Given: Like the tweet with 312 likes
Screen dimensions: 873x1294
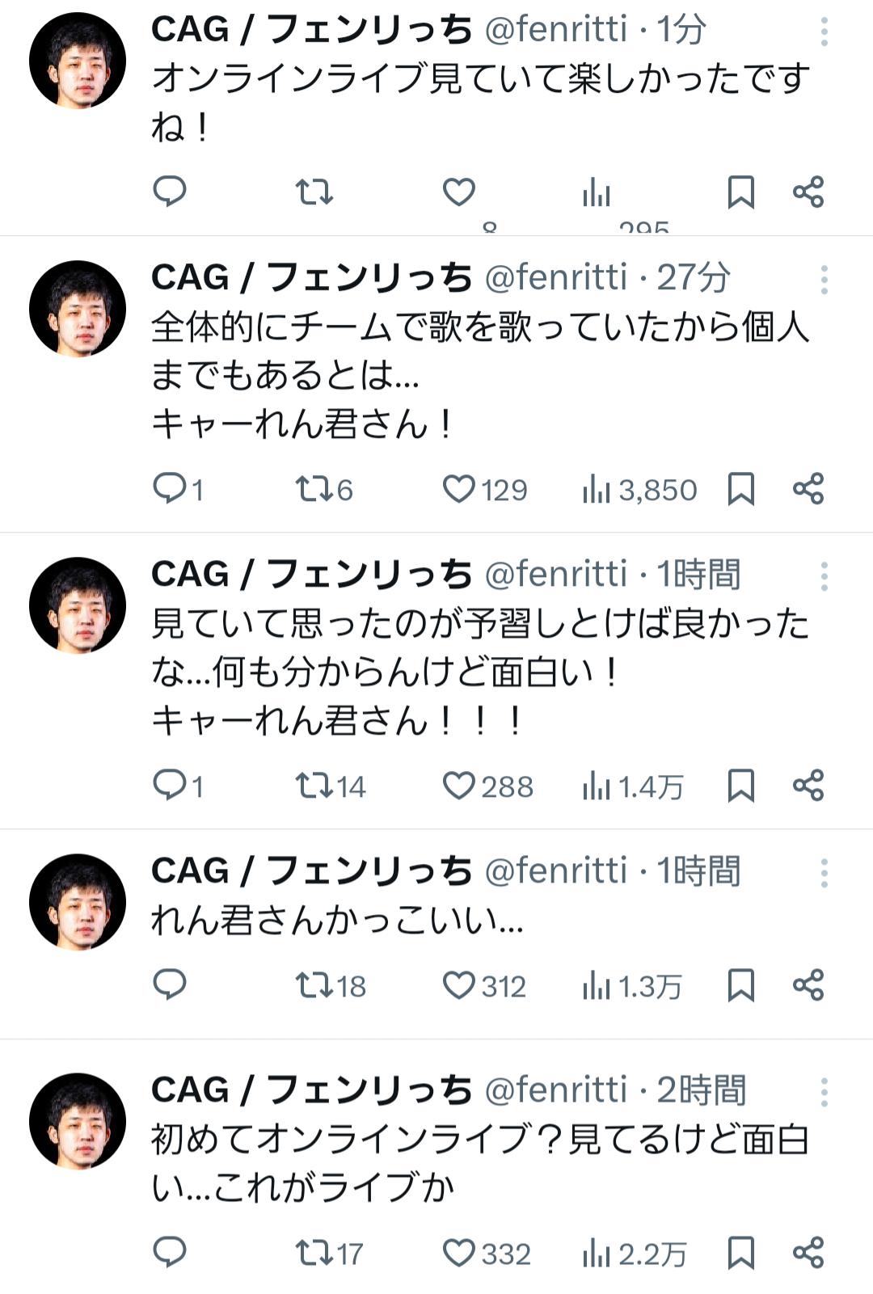Looking at the screenshot, I should (x=458, y=985).
